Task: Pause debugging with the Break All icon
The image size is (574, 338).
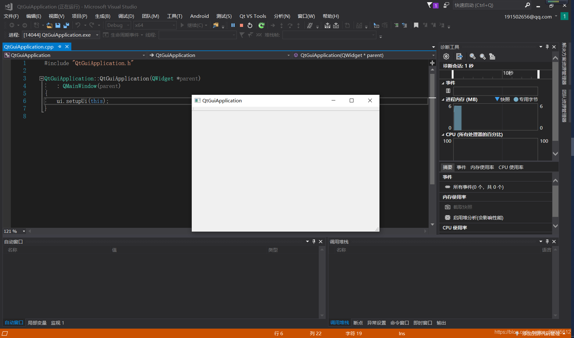Action: (233, 25)
